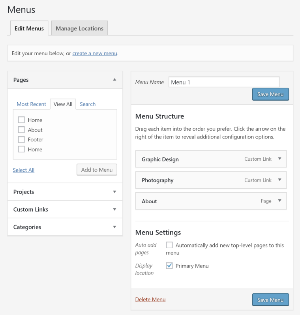The height and width of the screenshot is (315, 300).
Task: Click the top Save Menu button
Action: tap(270, 94)
